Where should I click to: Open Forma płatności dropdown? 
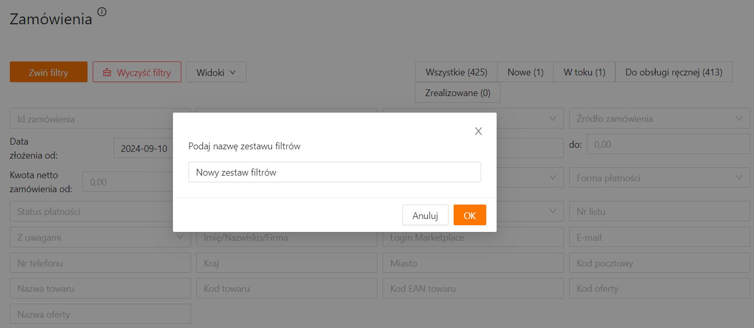click(x=659, y=178)
